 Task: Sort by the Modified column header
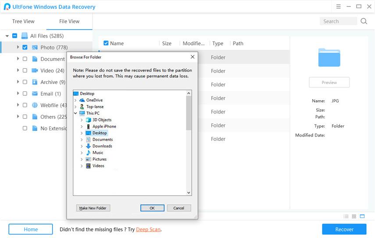click(x=193, y=43)
